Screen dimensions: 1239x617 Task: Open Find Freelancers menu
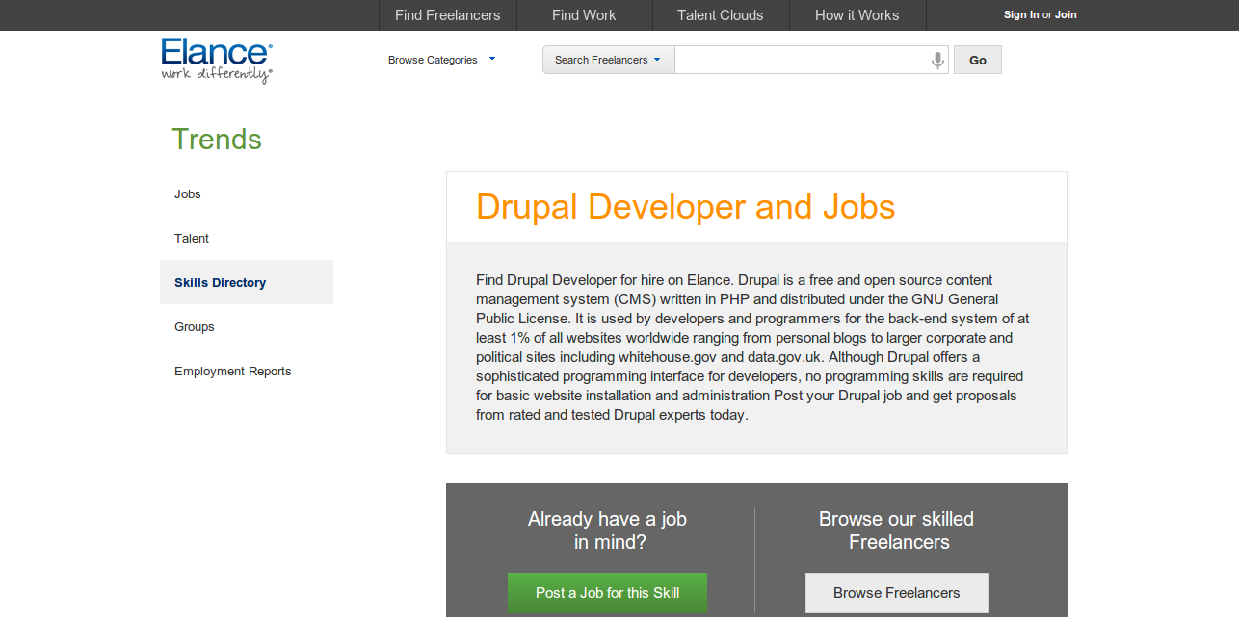pyautogui.click(x=447, y=15)
